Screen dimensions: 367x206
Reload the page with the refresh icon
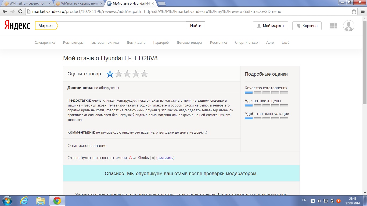point(20,12)
